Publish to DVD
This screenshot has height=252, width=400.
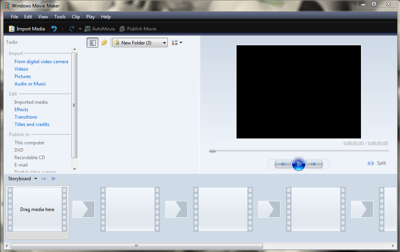click(19, 150)
